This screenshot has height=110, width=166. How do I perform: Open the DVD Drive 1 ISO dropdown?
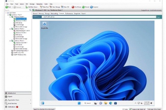155,17
